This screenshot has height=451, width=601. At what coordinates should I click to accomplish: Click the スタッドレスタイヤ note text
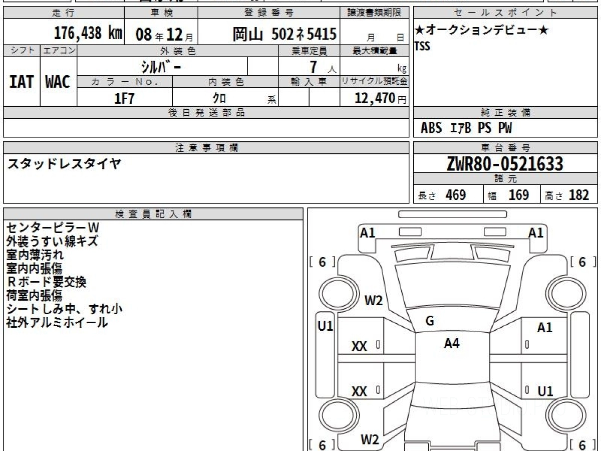[64, 163]
